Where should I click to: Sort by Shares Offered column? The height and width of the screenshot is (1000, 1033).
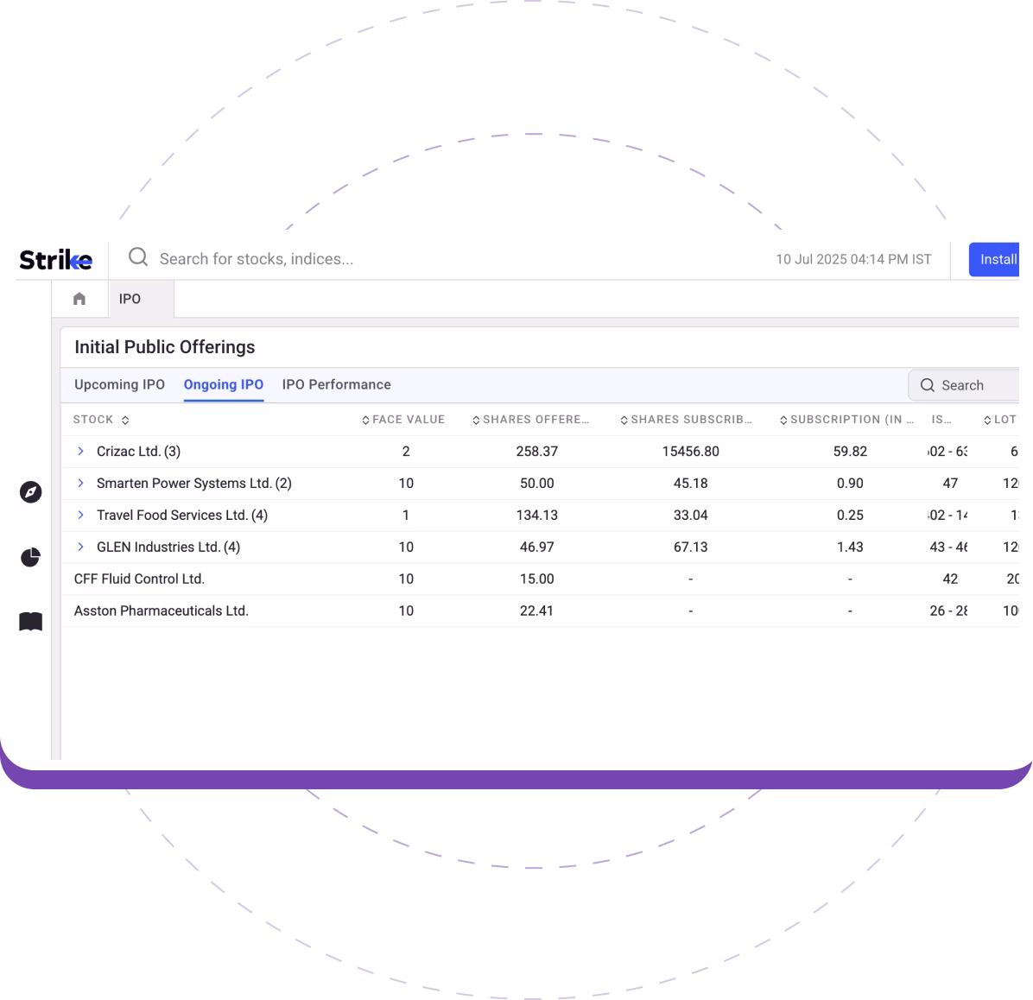530,420
